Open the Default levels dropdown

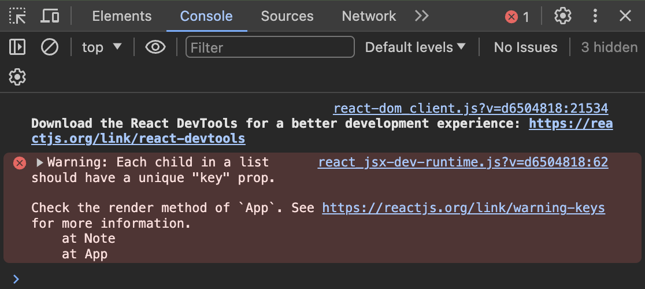coord(415,47)
